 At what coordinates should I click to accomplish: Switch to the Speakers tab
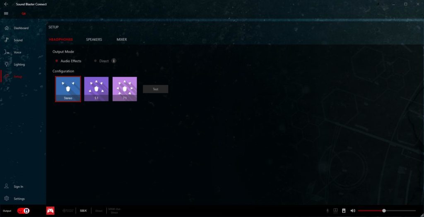point(94,39)
